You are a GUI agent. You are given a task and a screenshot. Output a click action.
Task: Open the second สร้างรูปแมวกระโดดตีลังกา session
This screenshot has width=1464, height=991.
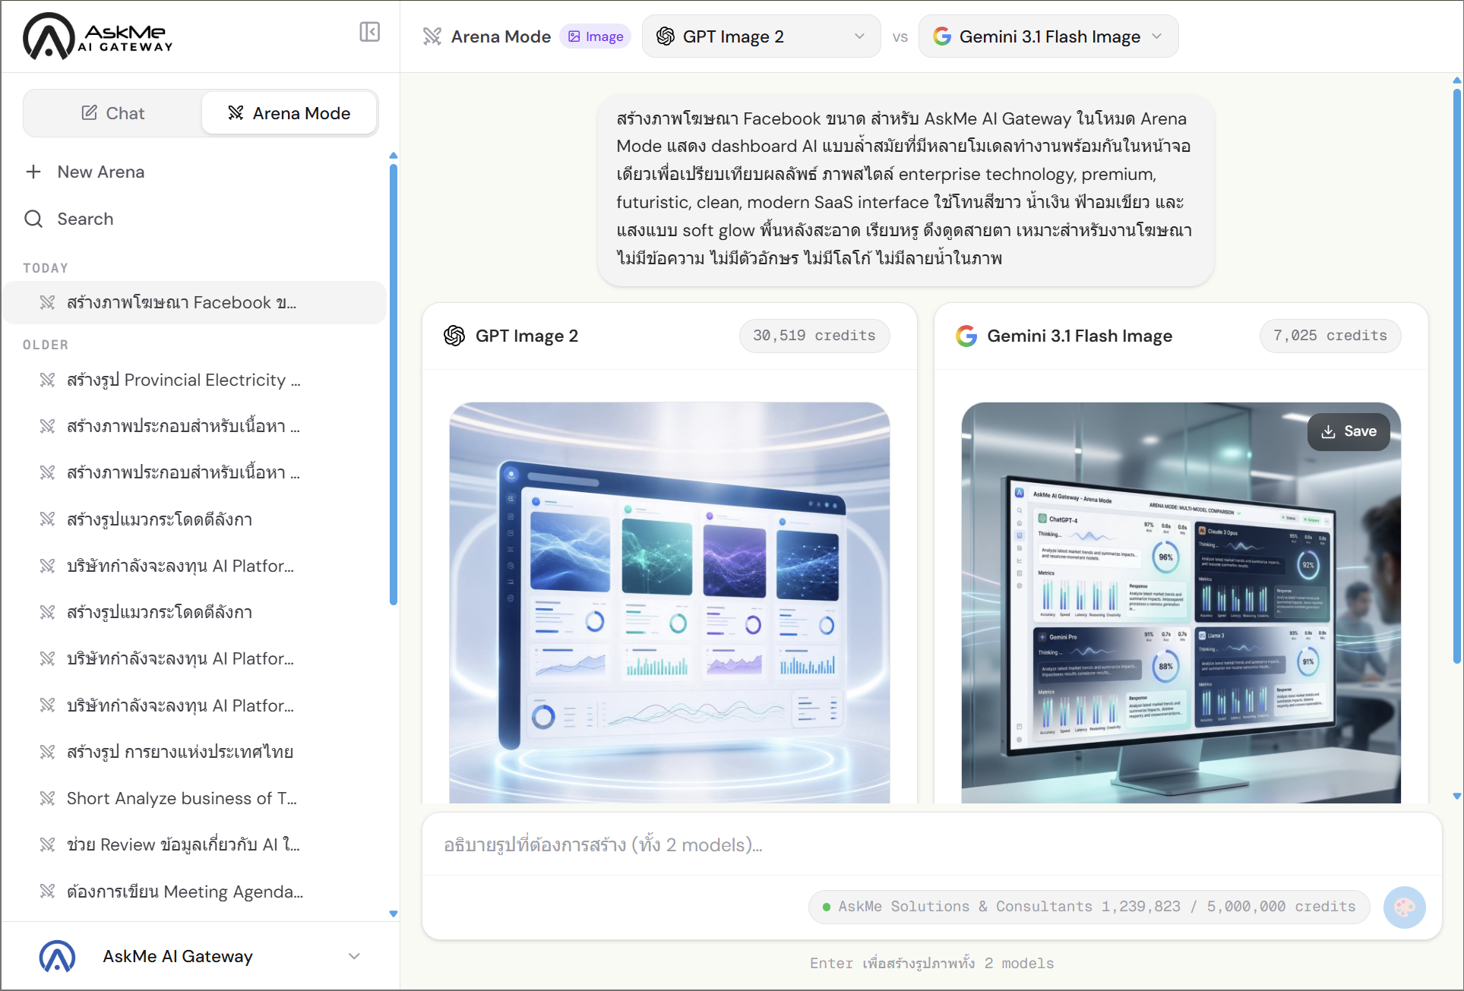point(194,612)
